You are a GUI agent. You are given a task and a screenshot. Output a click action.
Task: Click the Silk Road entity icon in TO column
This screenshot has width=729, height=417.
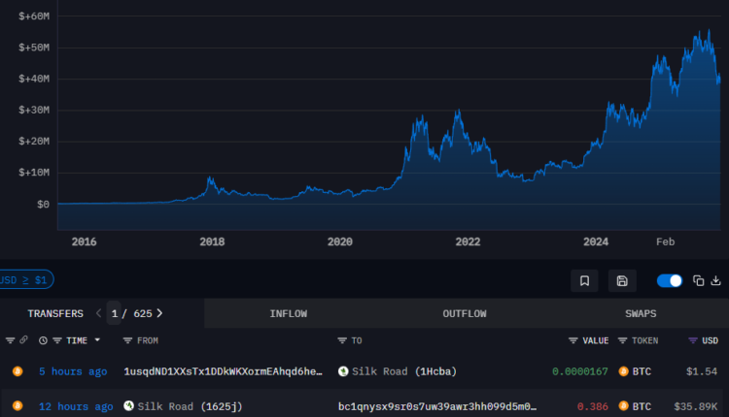pyautogui.click(x=343, y=371)
